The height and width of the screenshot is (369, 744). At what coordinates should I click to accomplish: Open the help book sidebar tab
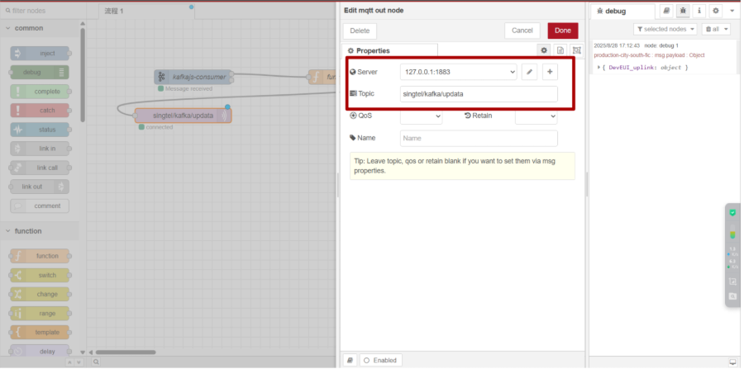666,11
